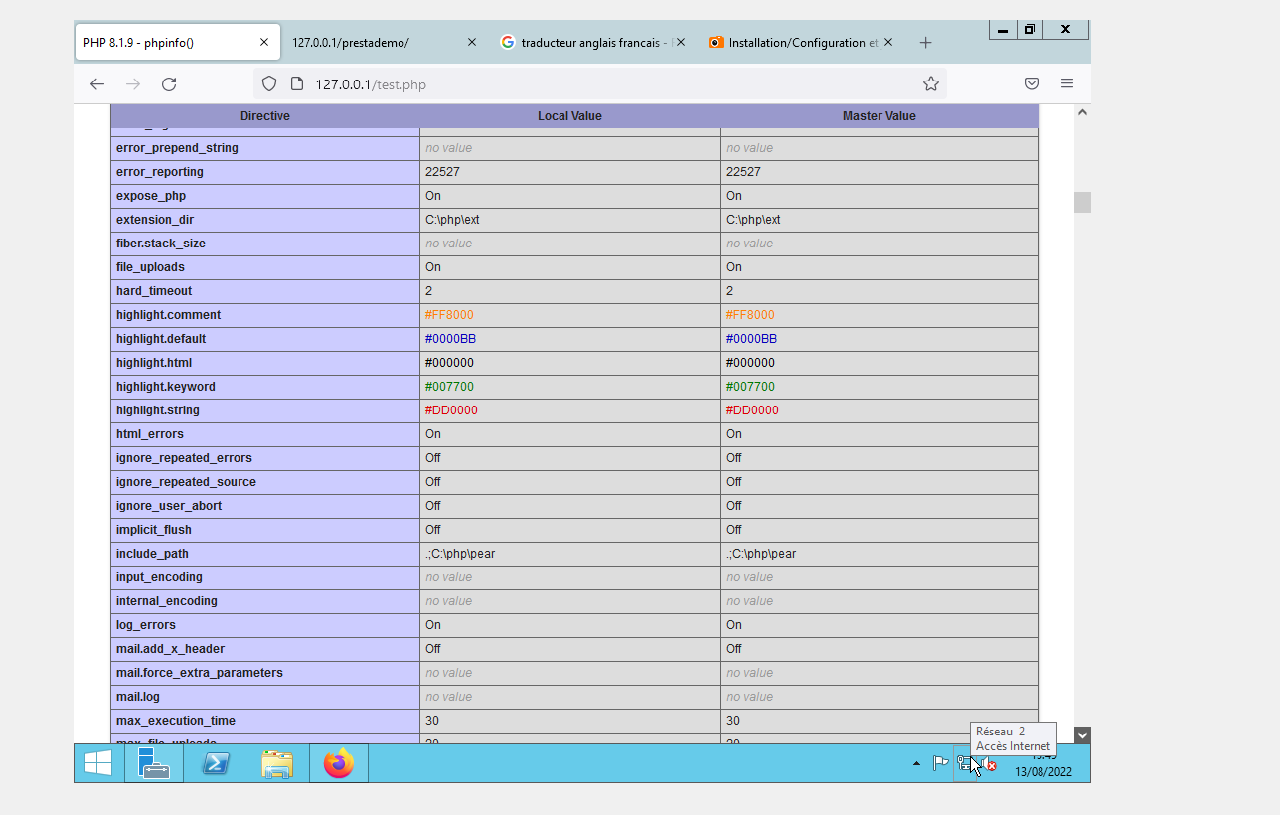1280x815 pixels.
Task: Click the hard_timeout master value 2
Action: 729,291
